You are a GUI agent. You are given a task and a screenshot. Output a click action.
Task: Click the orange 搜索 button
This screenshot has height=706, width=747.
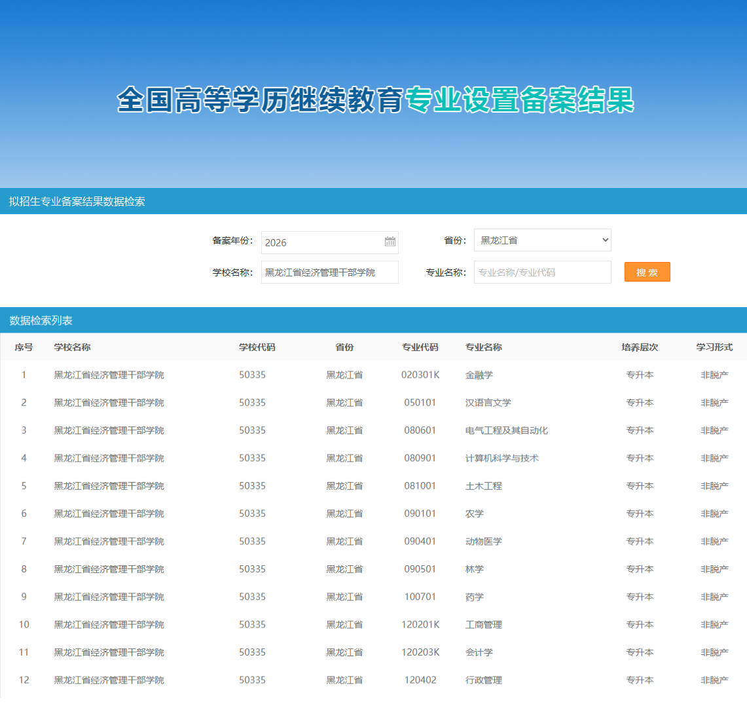pos(647,272)
